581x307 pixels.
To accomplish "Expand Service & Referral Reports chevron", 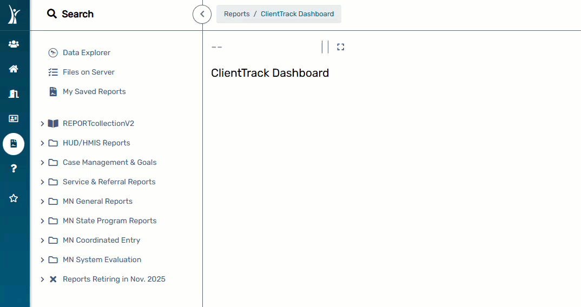I will tap(42, 182).
